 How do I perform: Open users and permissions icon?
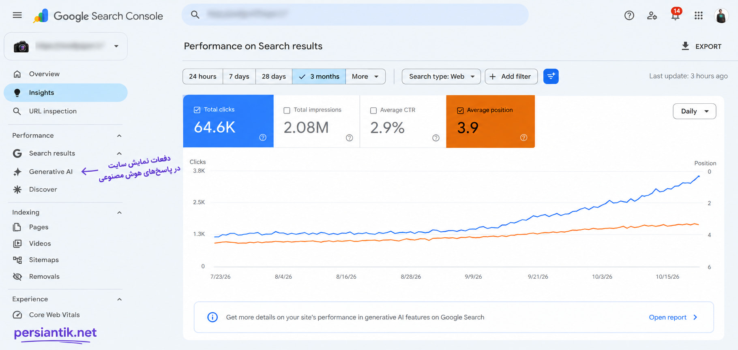coord(652,15)
